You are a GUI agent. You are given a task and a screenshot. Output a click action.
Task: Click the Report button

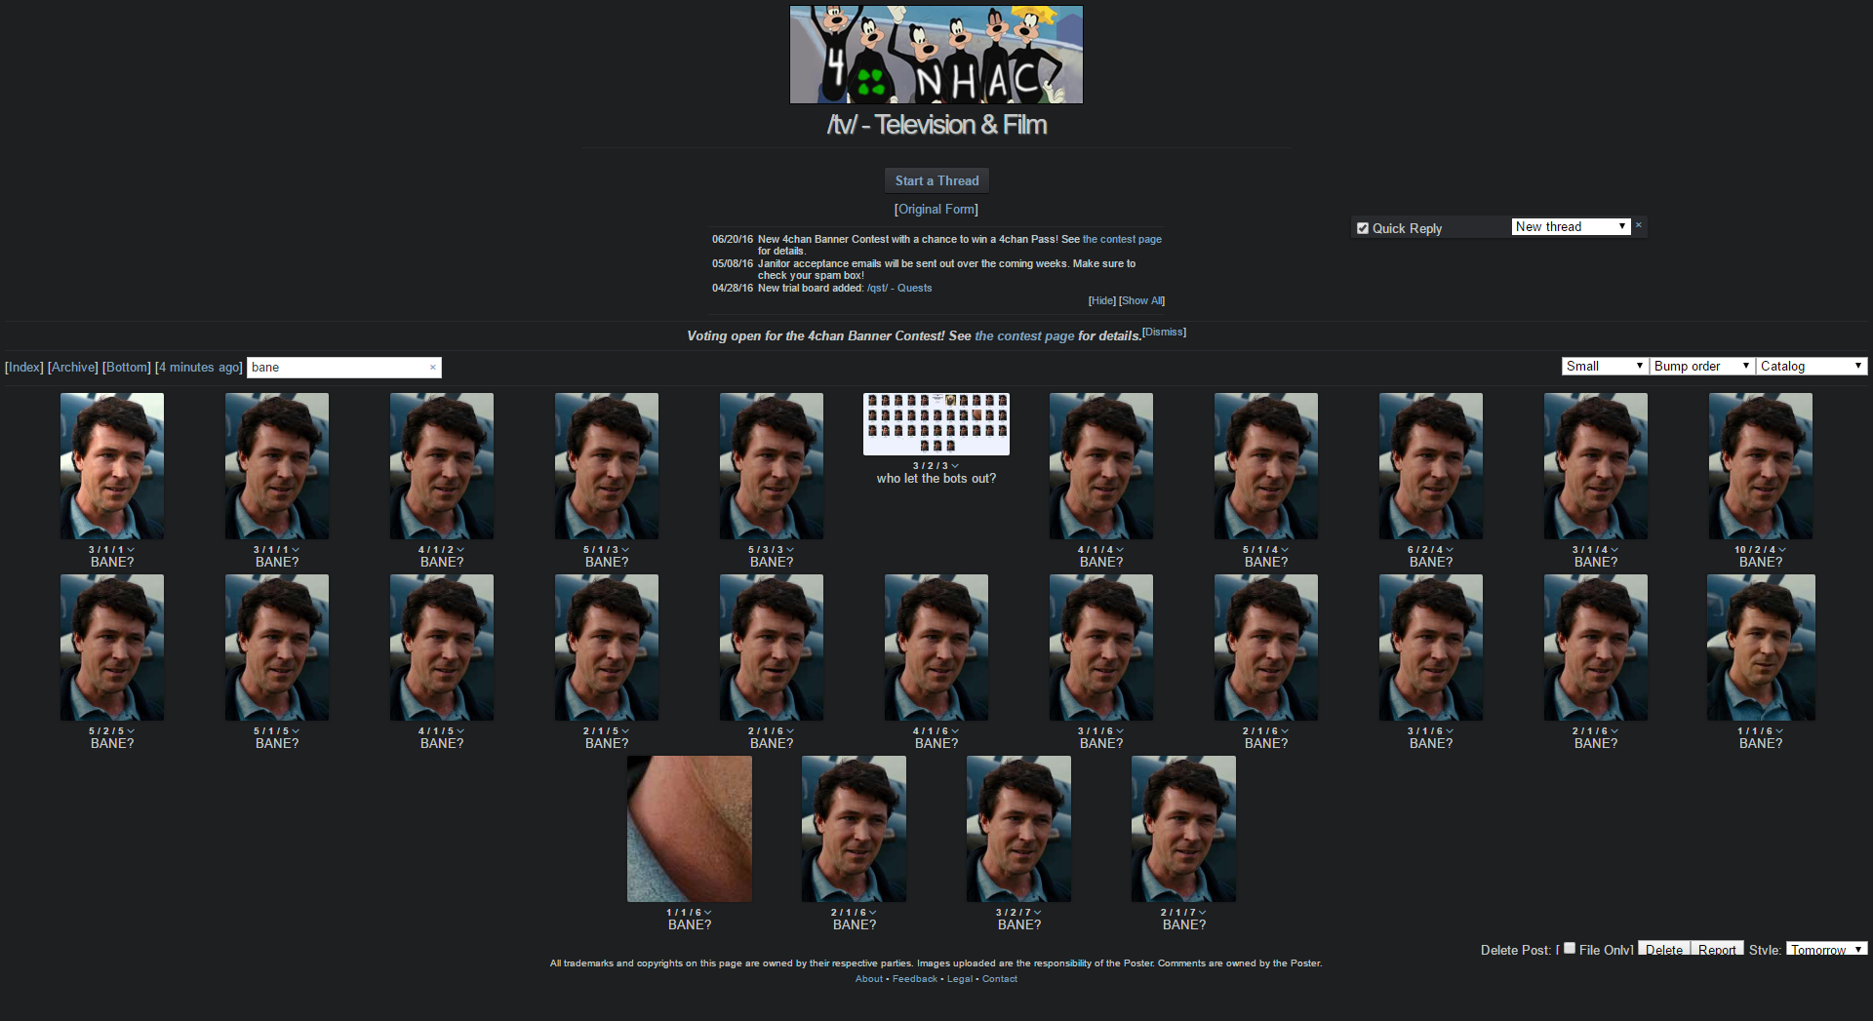(x=1717, y=950)
